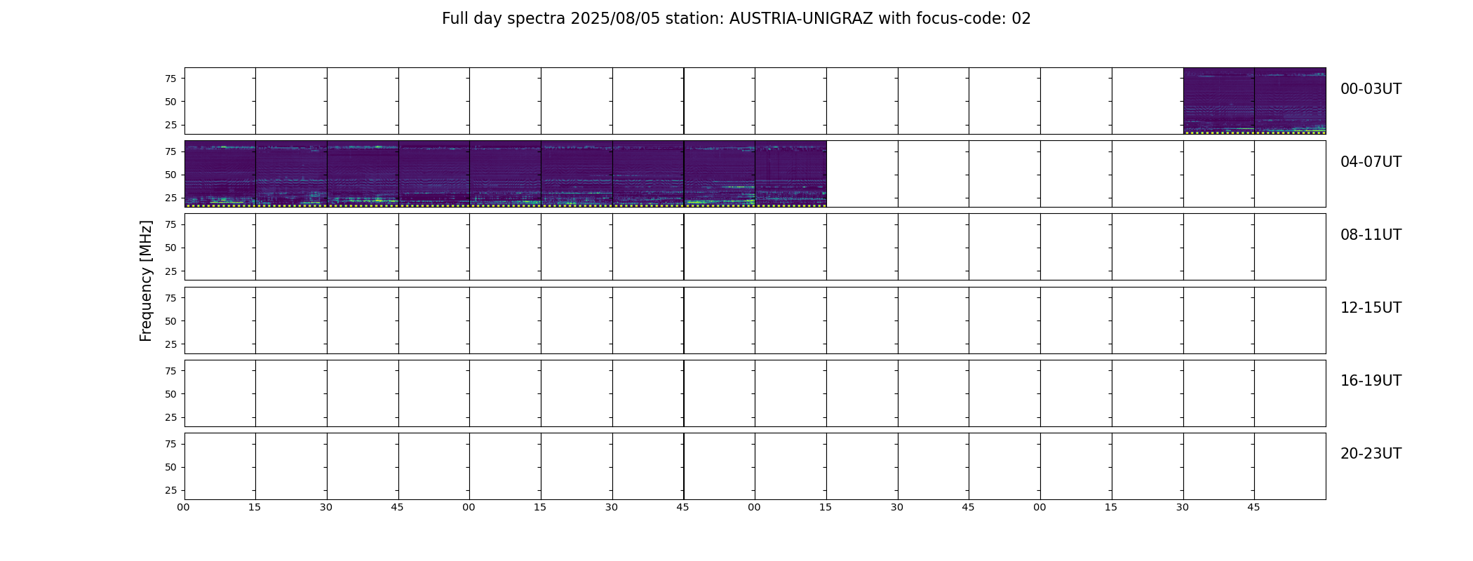Click the 50 MHz tick of the 20-23UT row
The image size is (1473, 561).
[x=170, y=467]
